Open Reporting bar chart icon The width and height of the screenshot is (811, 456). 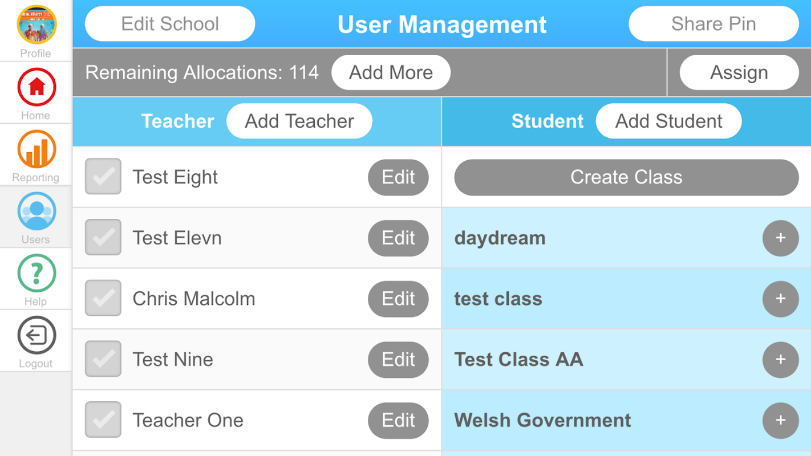tap(37, 149)
